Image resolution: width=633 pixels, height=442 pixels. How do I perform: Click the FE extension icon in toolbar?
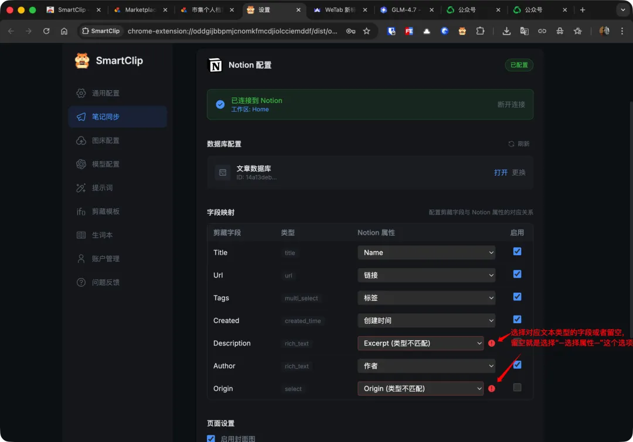tap(409, 31)
